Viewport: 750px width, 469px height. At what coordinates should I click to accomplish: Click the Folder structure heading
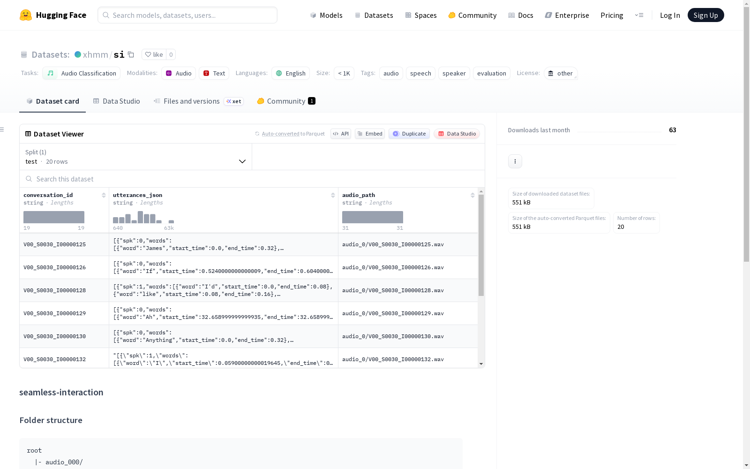(51, 420)
